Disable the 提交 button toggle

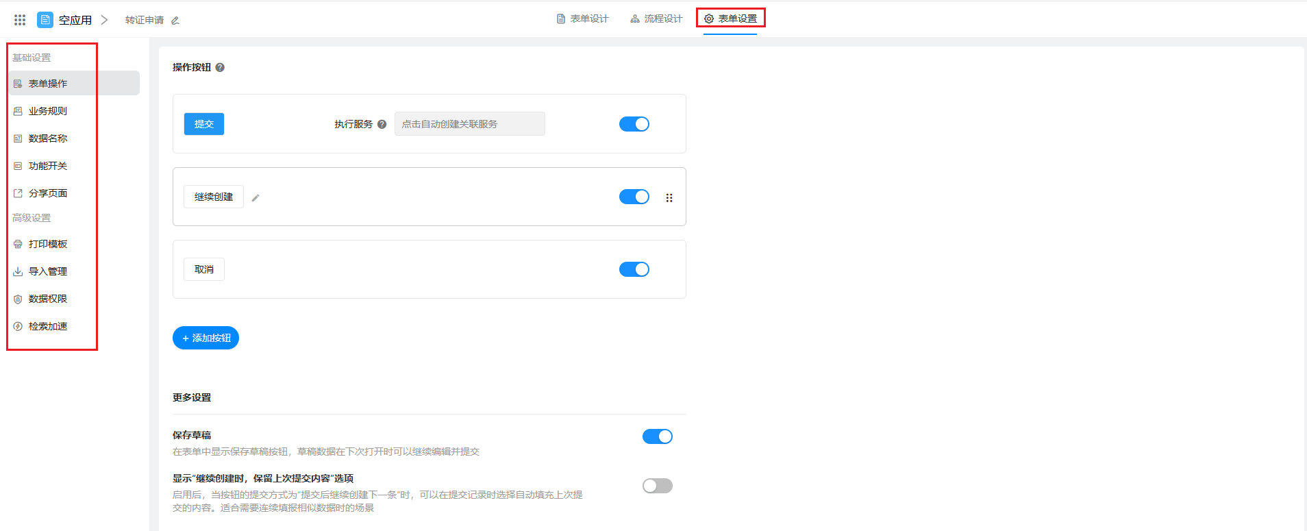[x=634, y=124]
